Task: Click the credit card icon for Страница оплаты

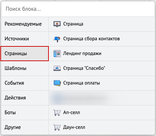Action: tap(57, 83)
